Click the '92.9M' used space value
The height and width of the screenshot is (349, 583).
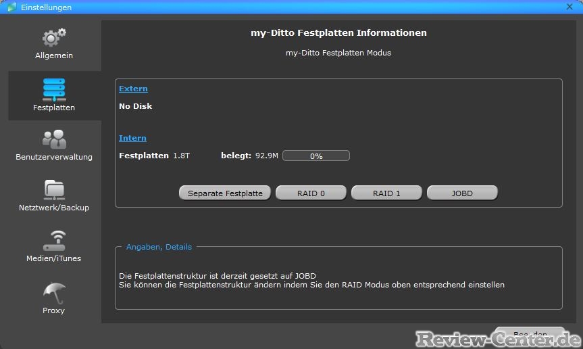(x=267, y=156)
